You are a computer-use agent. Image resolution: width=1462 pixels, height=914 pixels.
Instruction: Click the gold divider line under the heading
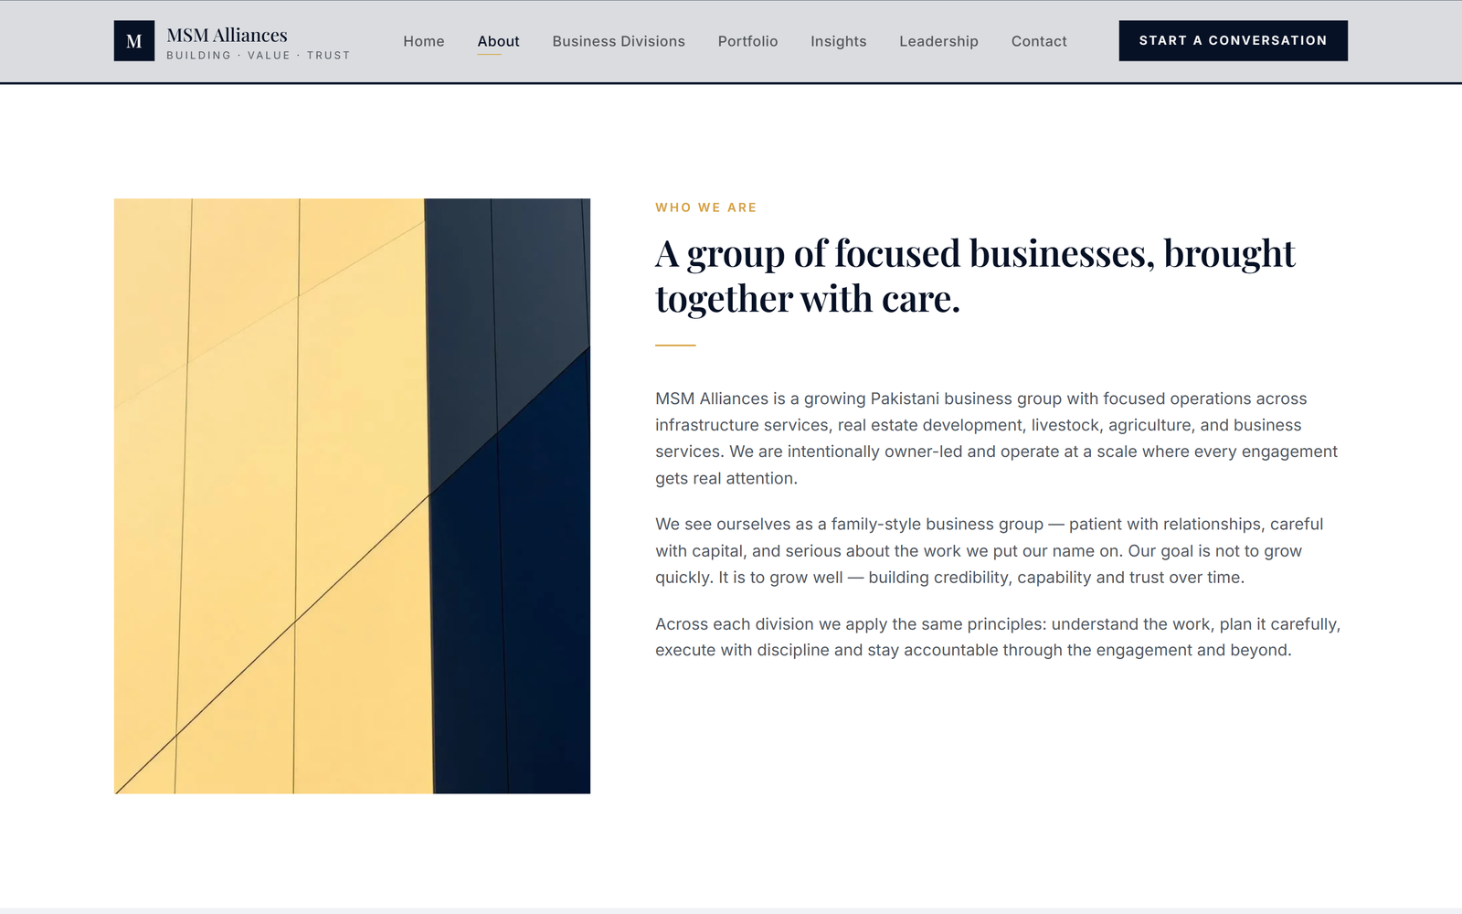675,345
